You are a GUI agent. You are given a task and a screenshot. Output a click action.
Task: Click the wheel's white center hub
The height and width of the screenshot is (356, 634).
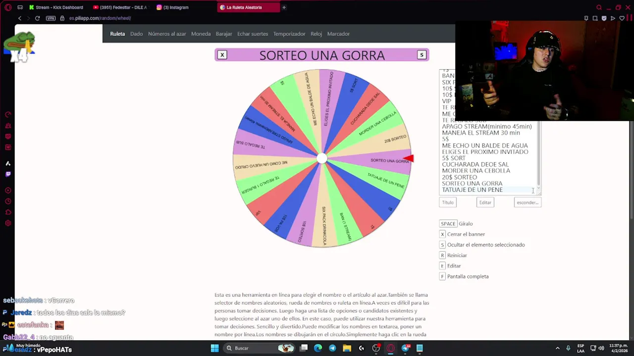(322, 158)
